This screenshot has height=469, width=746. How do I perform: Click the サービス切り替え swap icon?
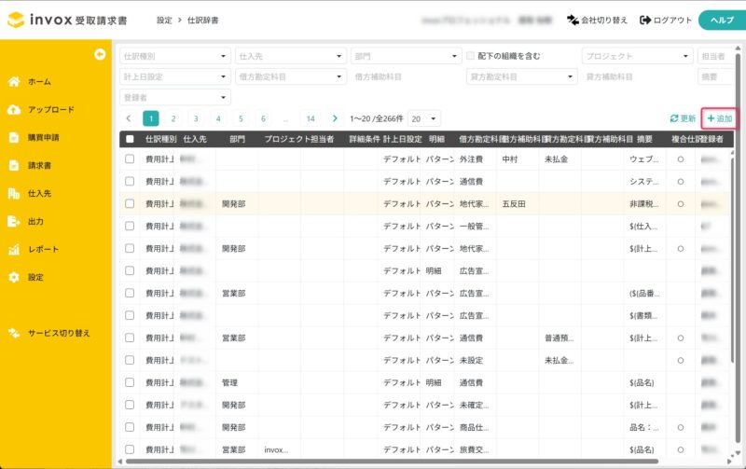[x=14, y=333]
